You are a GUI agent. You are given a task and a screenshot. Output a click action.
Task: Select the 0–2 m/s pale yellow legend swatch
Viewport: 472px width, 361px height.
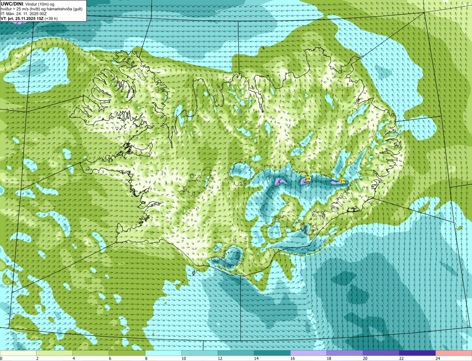point(19,353)
